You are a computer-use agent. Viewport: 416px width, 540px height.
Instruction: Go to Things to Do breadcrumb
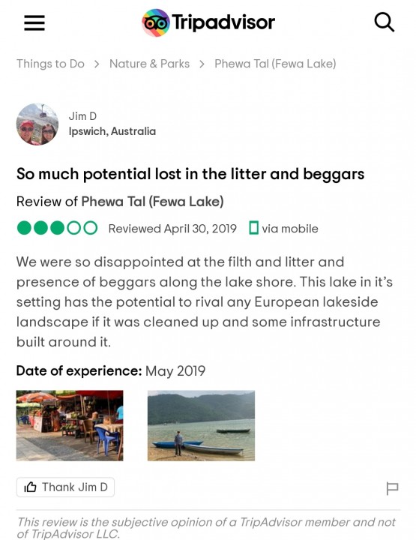(50, 64)
